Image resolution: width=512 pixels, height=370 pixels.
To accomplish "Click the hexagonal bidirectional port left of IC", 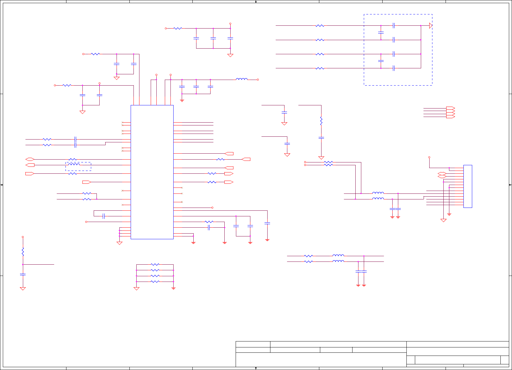I will (30, 159).
